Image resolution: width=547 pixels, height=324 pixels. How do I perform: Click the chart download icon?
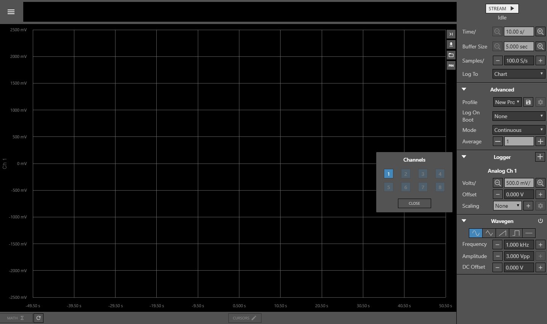point(451,45)
